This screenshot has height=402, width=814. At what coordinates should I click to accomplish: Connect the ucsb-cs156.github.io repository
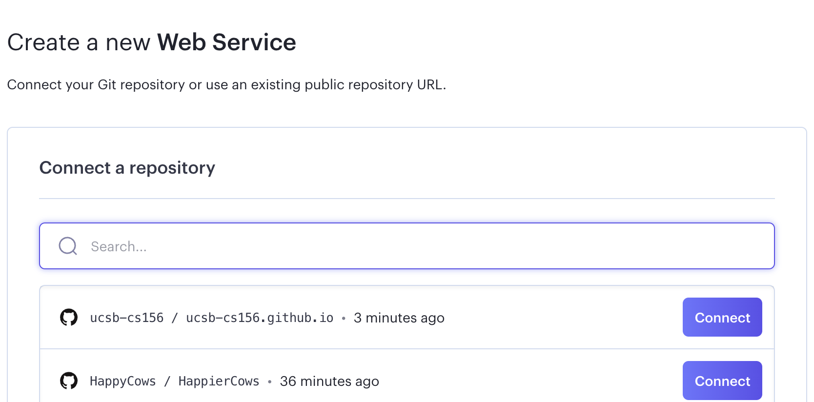(722, 317)
